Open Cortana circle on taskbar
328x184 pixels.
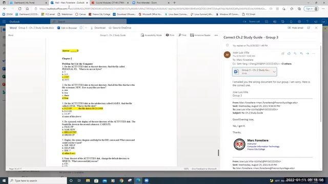[71, 180]
